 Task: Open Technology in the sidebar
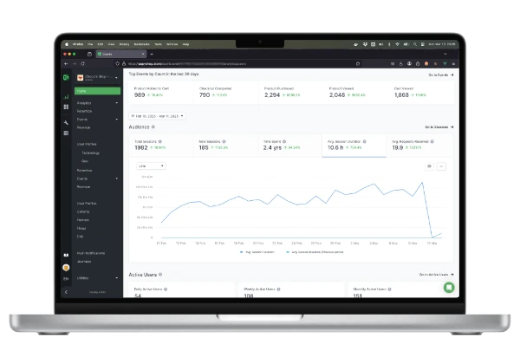(x=90, y=153)
